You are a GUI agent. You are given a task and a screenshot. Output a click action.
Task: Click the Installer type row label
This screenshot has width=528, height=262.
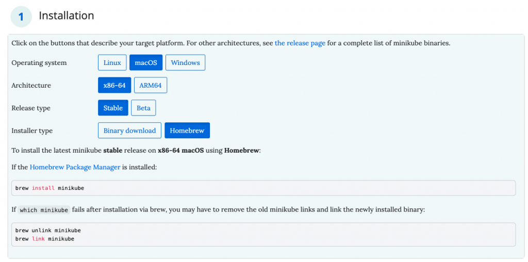pyautogui.click(x=32, y=131)
